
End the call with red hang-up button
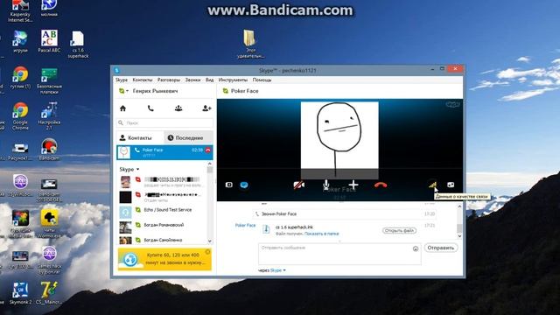(381, 185)
